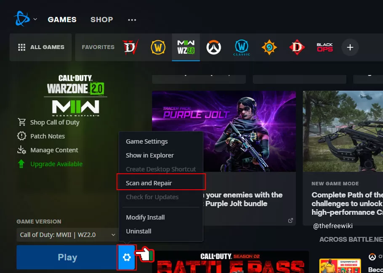Open the GAMES tab

(62, 19)
